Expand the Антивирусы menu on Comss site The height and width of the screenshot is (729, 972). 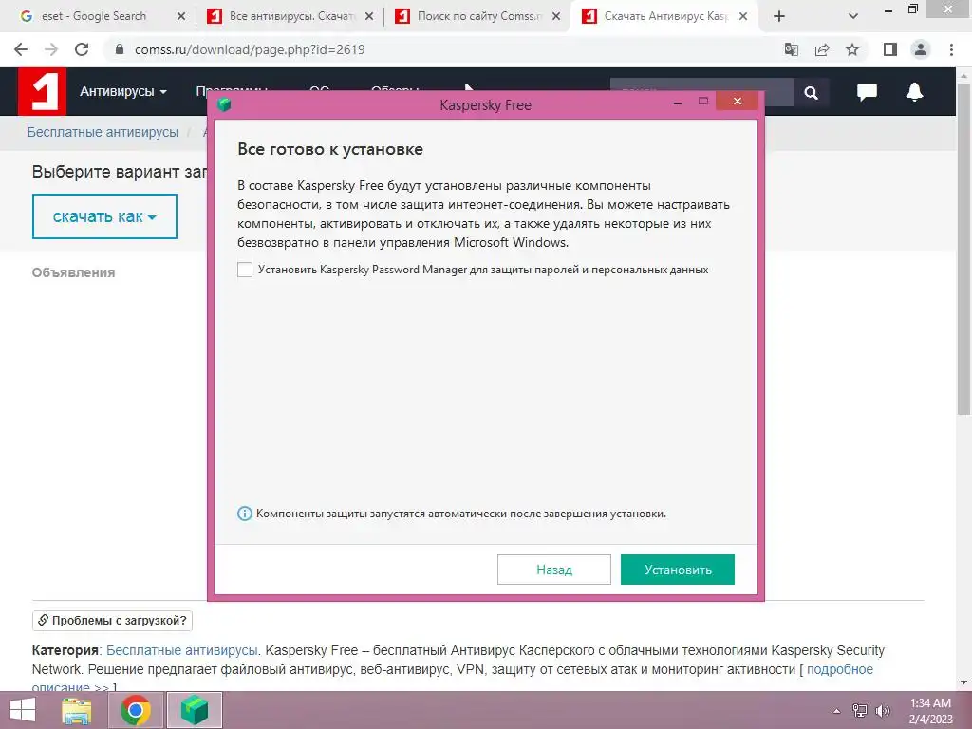click(x=123, y=92)
